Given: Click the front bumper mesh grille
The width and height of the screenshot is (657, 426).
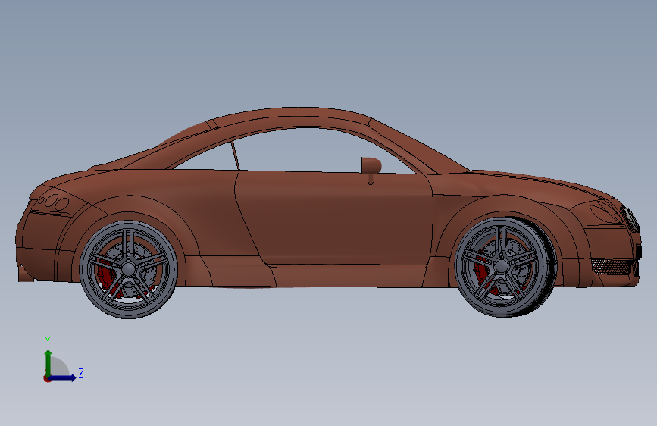Looking at the screenshot, I should coord(612,267).
